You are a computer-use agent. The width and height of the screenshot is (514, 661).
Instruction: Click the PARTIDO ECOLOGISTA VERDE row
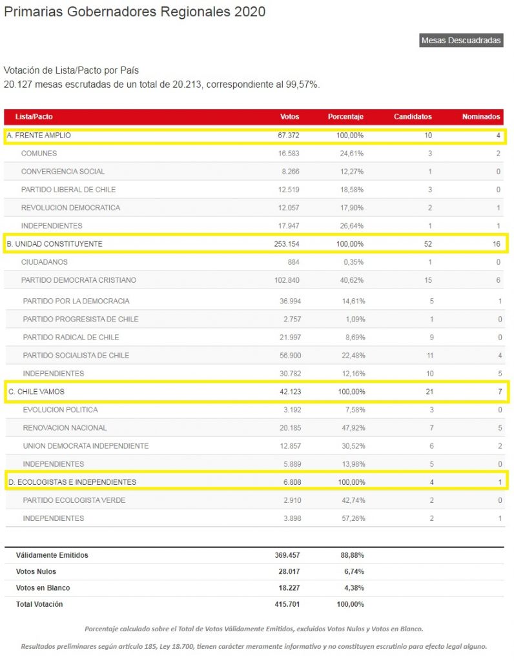coord(74,500)
